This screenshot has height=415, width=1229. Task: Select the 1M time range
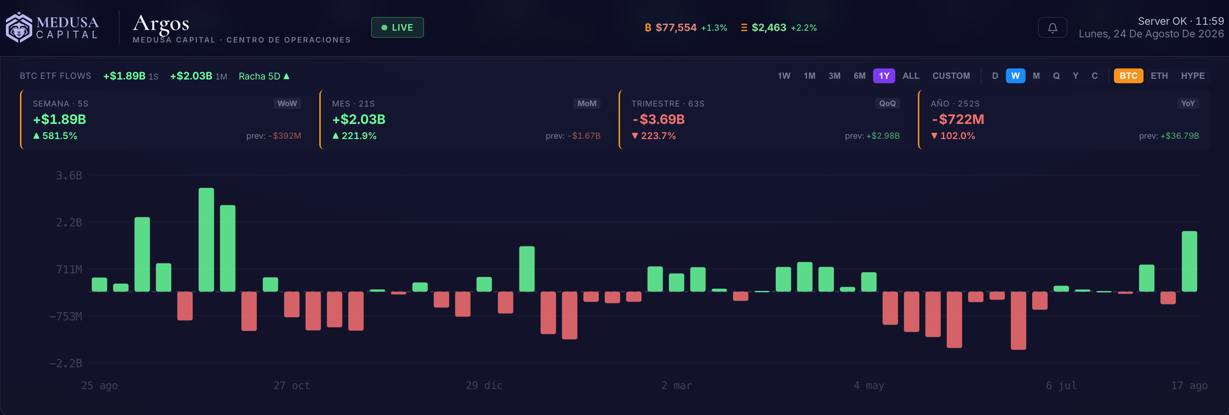click(809, 76)
